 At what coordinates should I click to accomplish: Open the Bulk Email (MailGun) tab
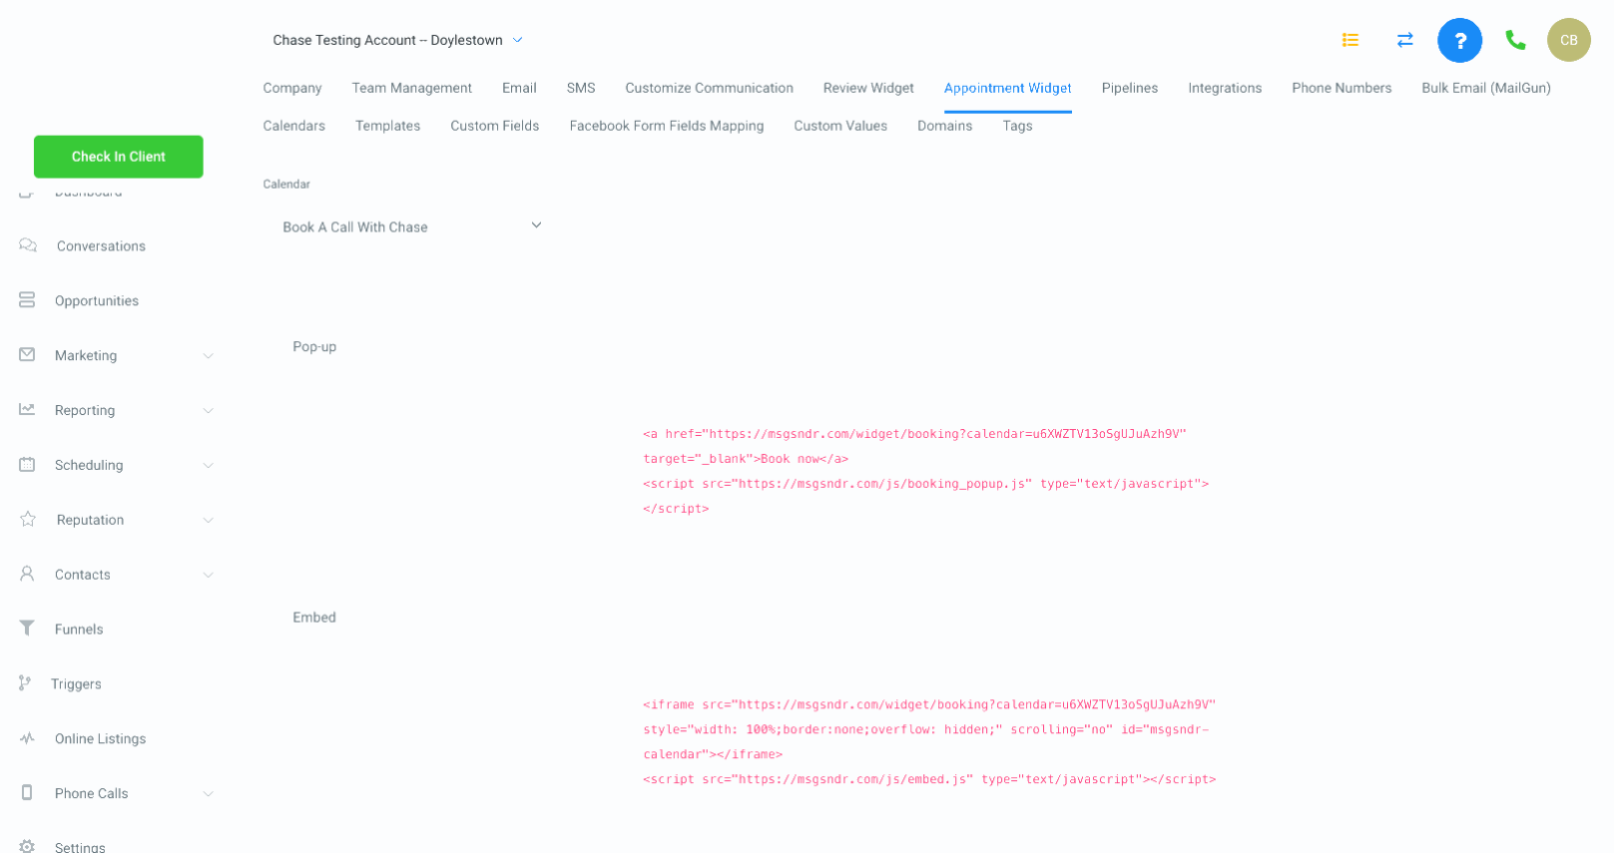click(1486, 88)
